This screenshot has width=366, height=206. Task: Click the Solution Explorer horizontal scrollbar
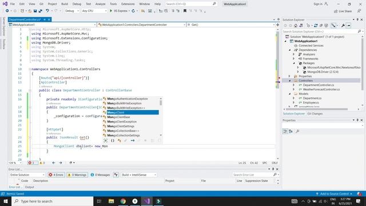click(317, 109)
